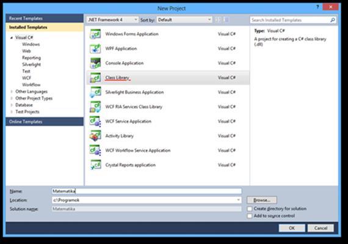Check Add to source control

(x=250, y=216)
